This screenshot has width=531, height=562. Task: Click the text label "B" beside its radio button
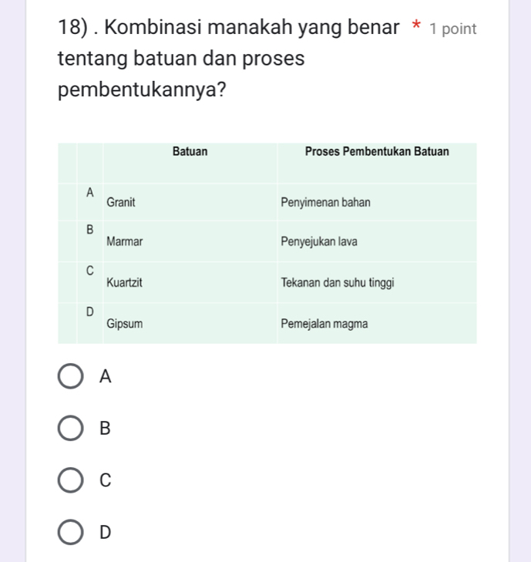click(106, 429)
